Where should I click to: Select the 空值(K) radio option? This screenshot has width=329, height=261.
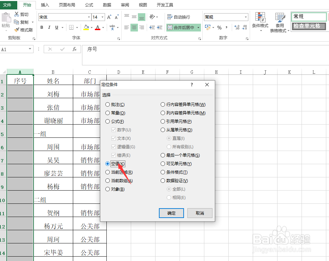click(x=115, y=164)
